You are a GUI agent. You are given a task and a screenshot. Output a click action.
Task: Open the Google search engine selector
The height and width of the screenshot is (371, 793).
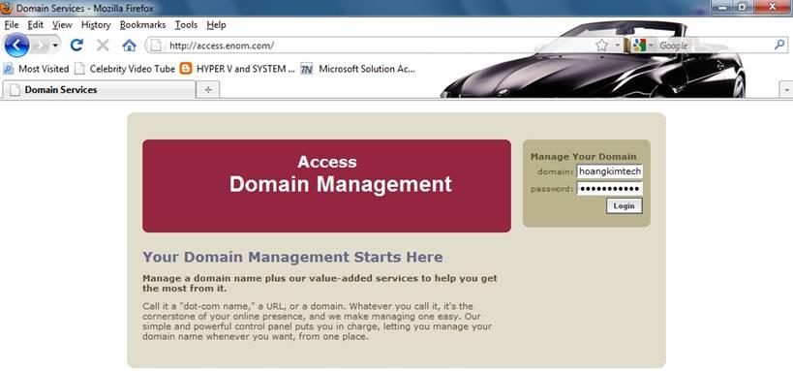click(642, 46)
